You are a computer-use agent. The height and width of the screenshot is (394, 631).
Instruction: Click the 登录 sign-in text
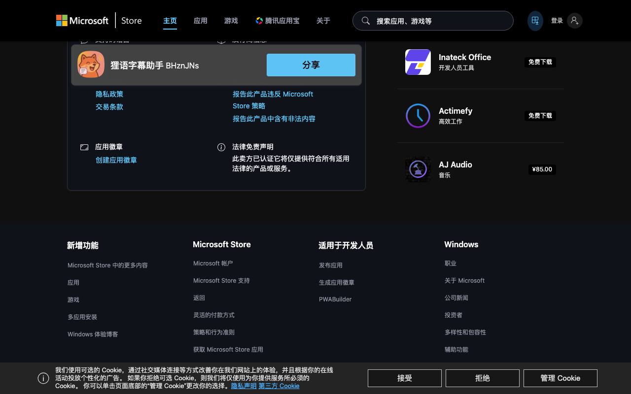[557, 21]
